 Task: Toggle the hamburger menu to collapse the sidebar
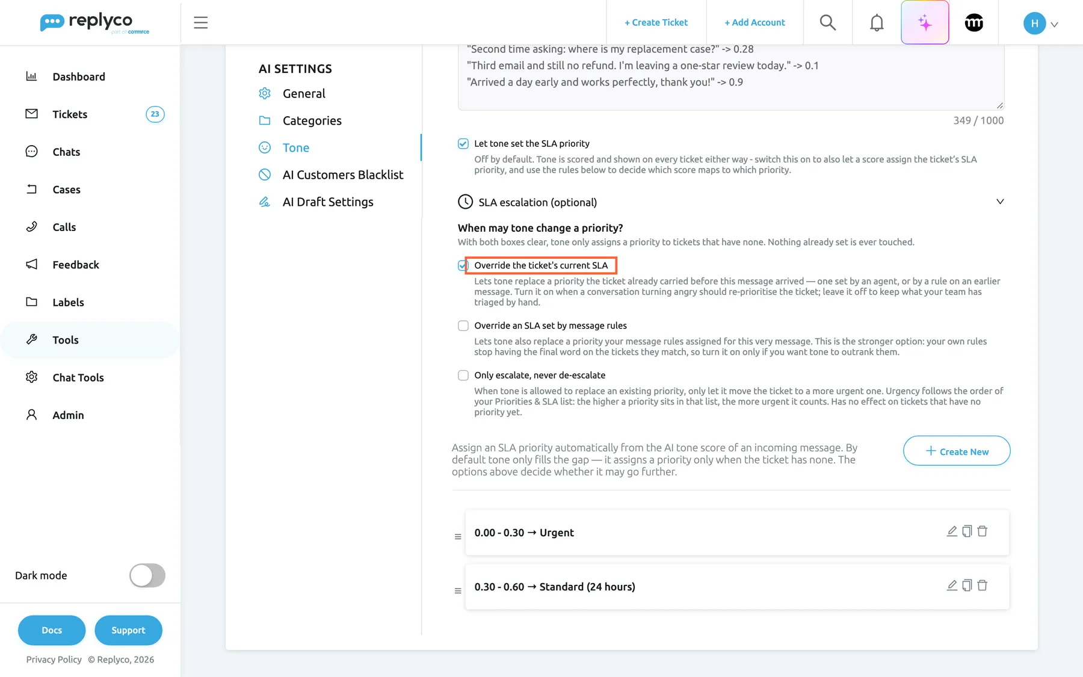[x=200, y=22]
